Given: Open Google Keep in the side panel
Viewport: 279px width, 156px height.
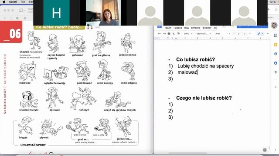Looking at the screenshot, I should [276, 45].
